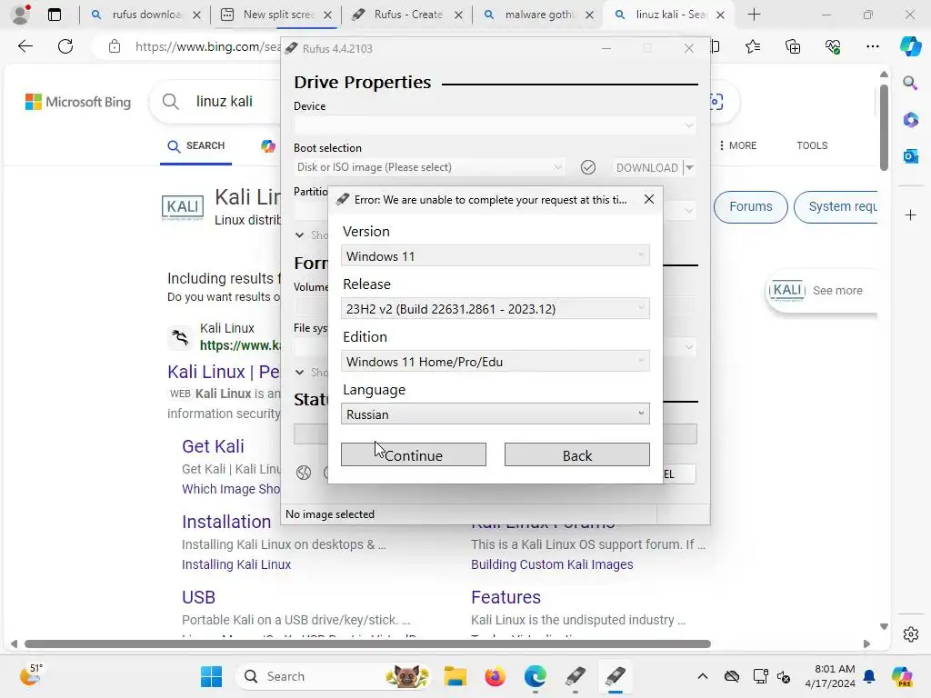Open the 'Features' result link
Image resolution: width=931 pixels, height=698 pixels.
[506, 597]
